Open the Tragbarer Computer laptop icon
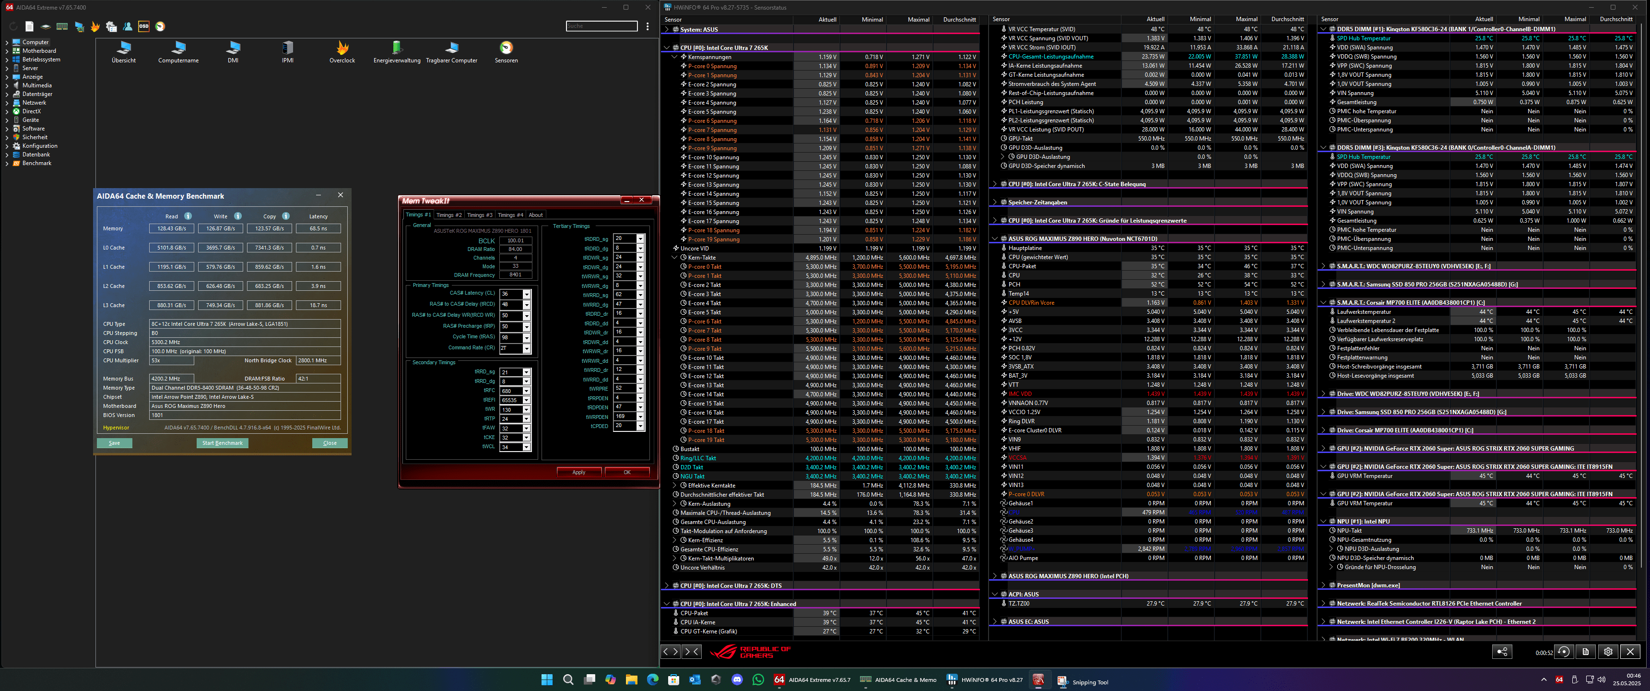 (x=451, y=52)
